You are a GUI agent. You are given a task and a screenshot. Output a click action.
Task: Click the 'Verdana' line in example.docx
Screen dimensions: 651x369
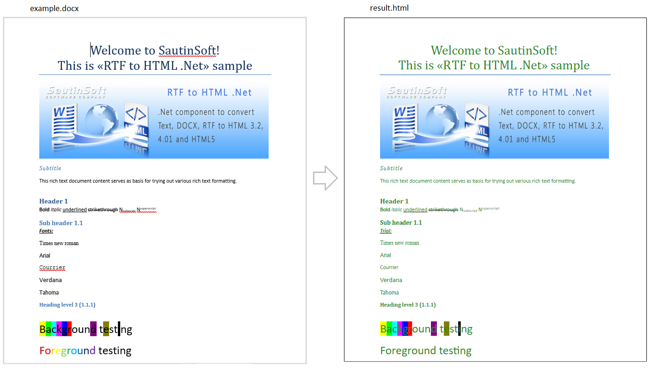50,280
